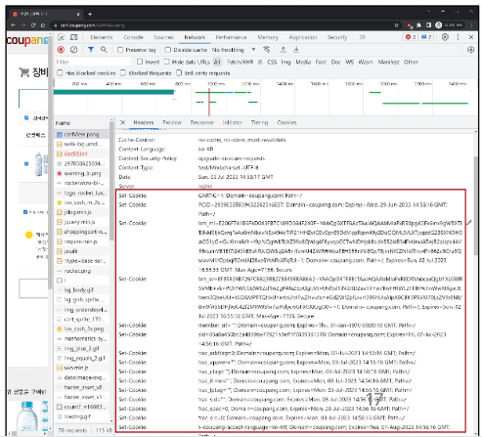Click the export HAR download icon
Screen dimensions: 482x437
click(x=296, y=50)
